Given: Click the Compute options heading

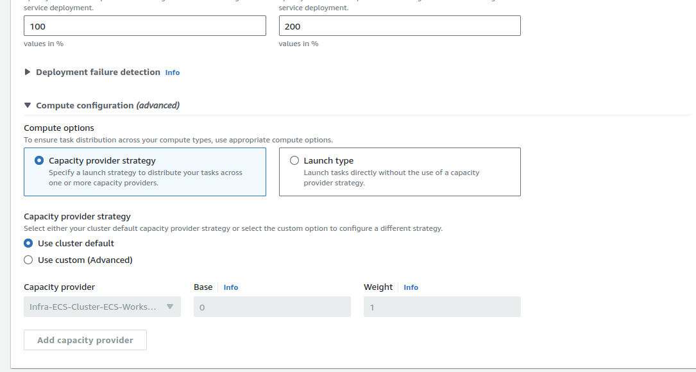Looking at the screenshot, I should tap(59, 128).
